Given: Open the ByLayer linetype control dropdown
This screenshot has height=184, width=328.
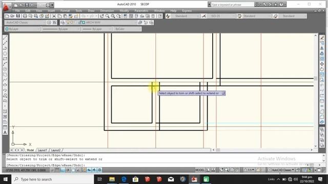Looking at the screenshot, I should click(61, 29).
